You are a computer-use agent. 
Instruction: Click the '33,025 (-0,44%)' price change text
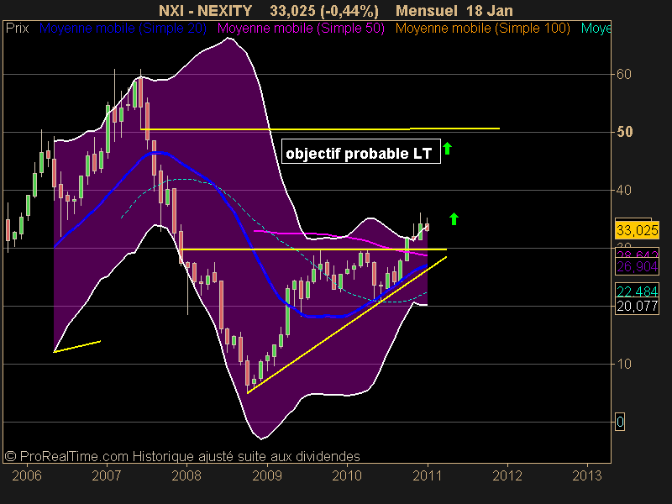click(324, 10)
